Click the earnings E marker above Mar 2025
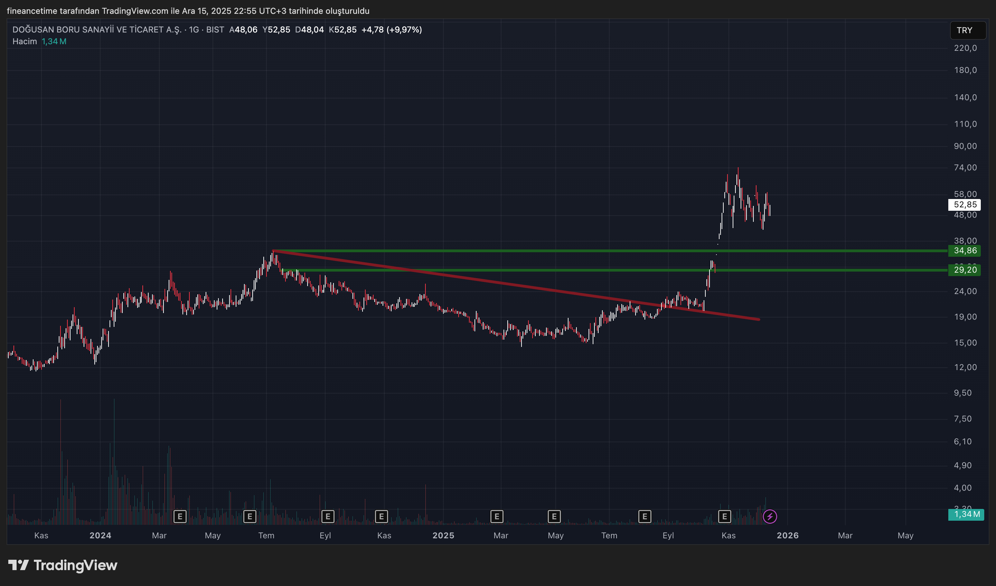This screenshot has width=996, height=586. (x=497, y=517)
